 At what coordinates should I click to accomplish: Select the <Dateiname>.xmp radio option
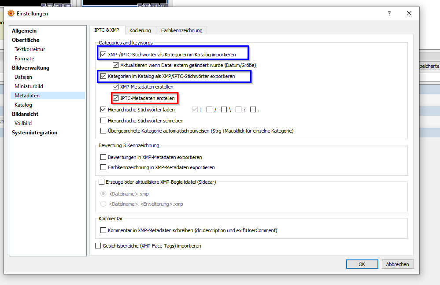click(x=103, y=194)
